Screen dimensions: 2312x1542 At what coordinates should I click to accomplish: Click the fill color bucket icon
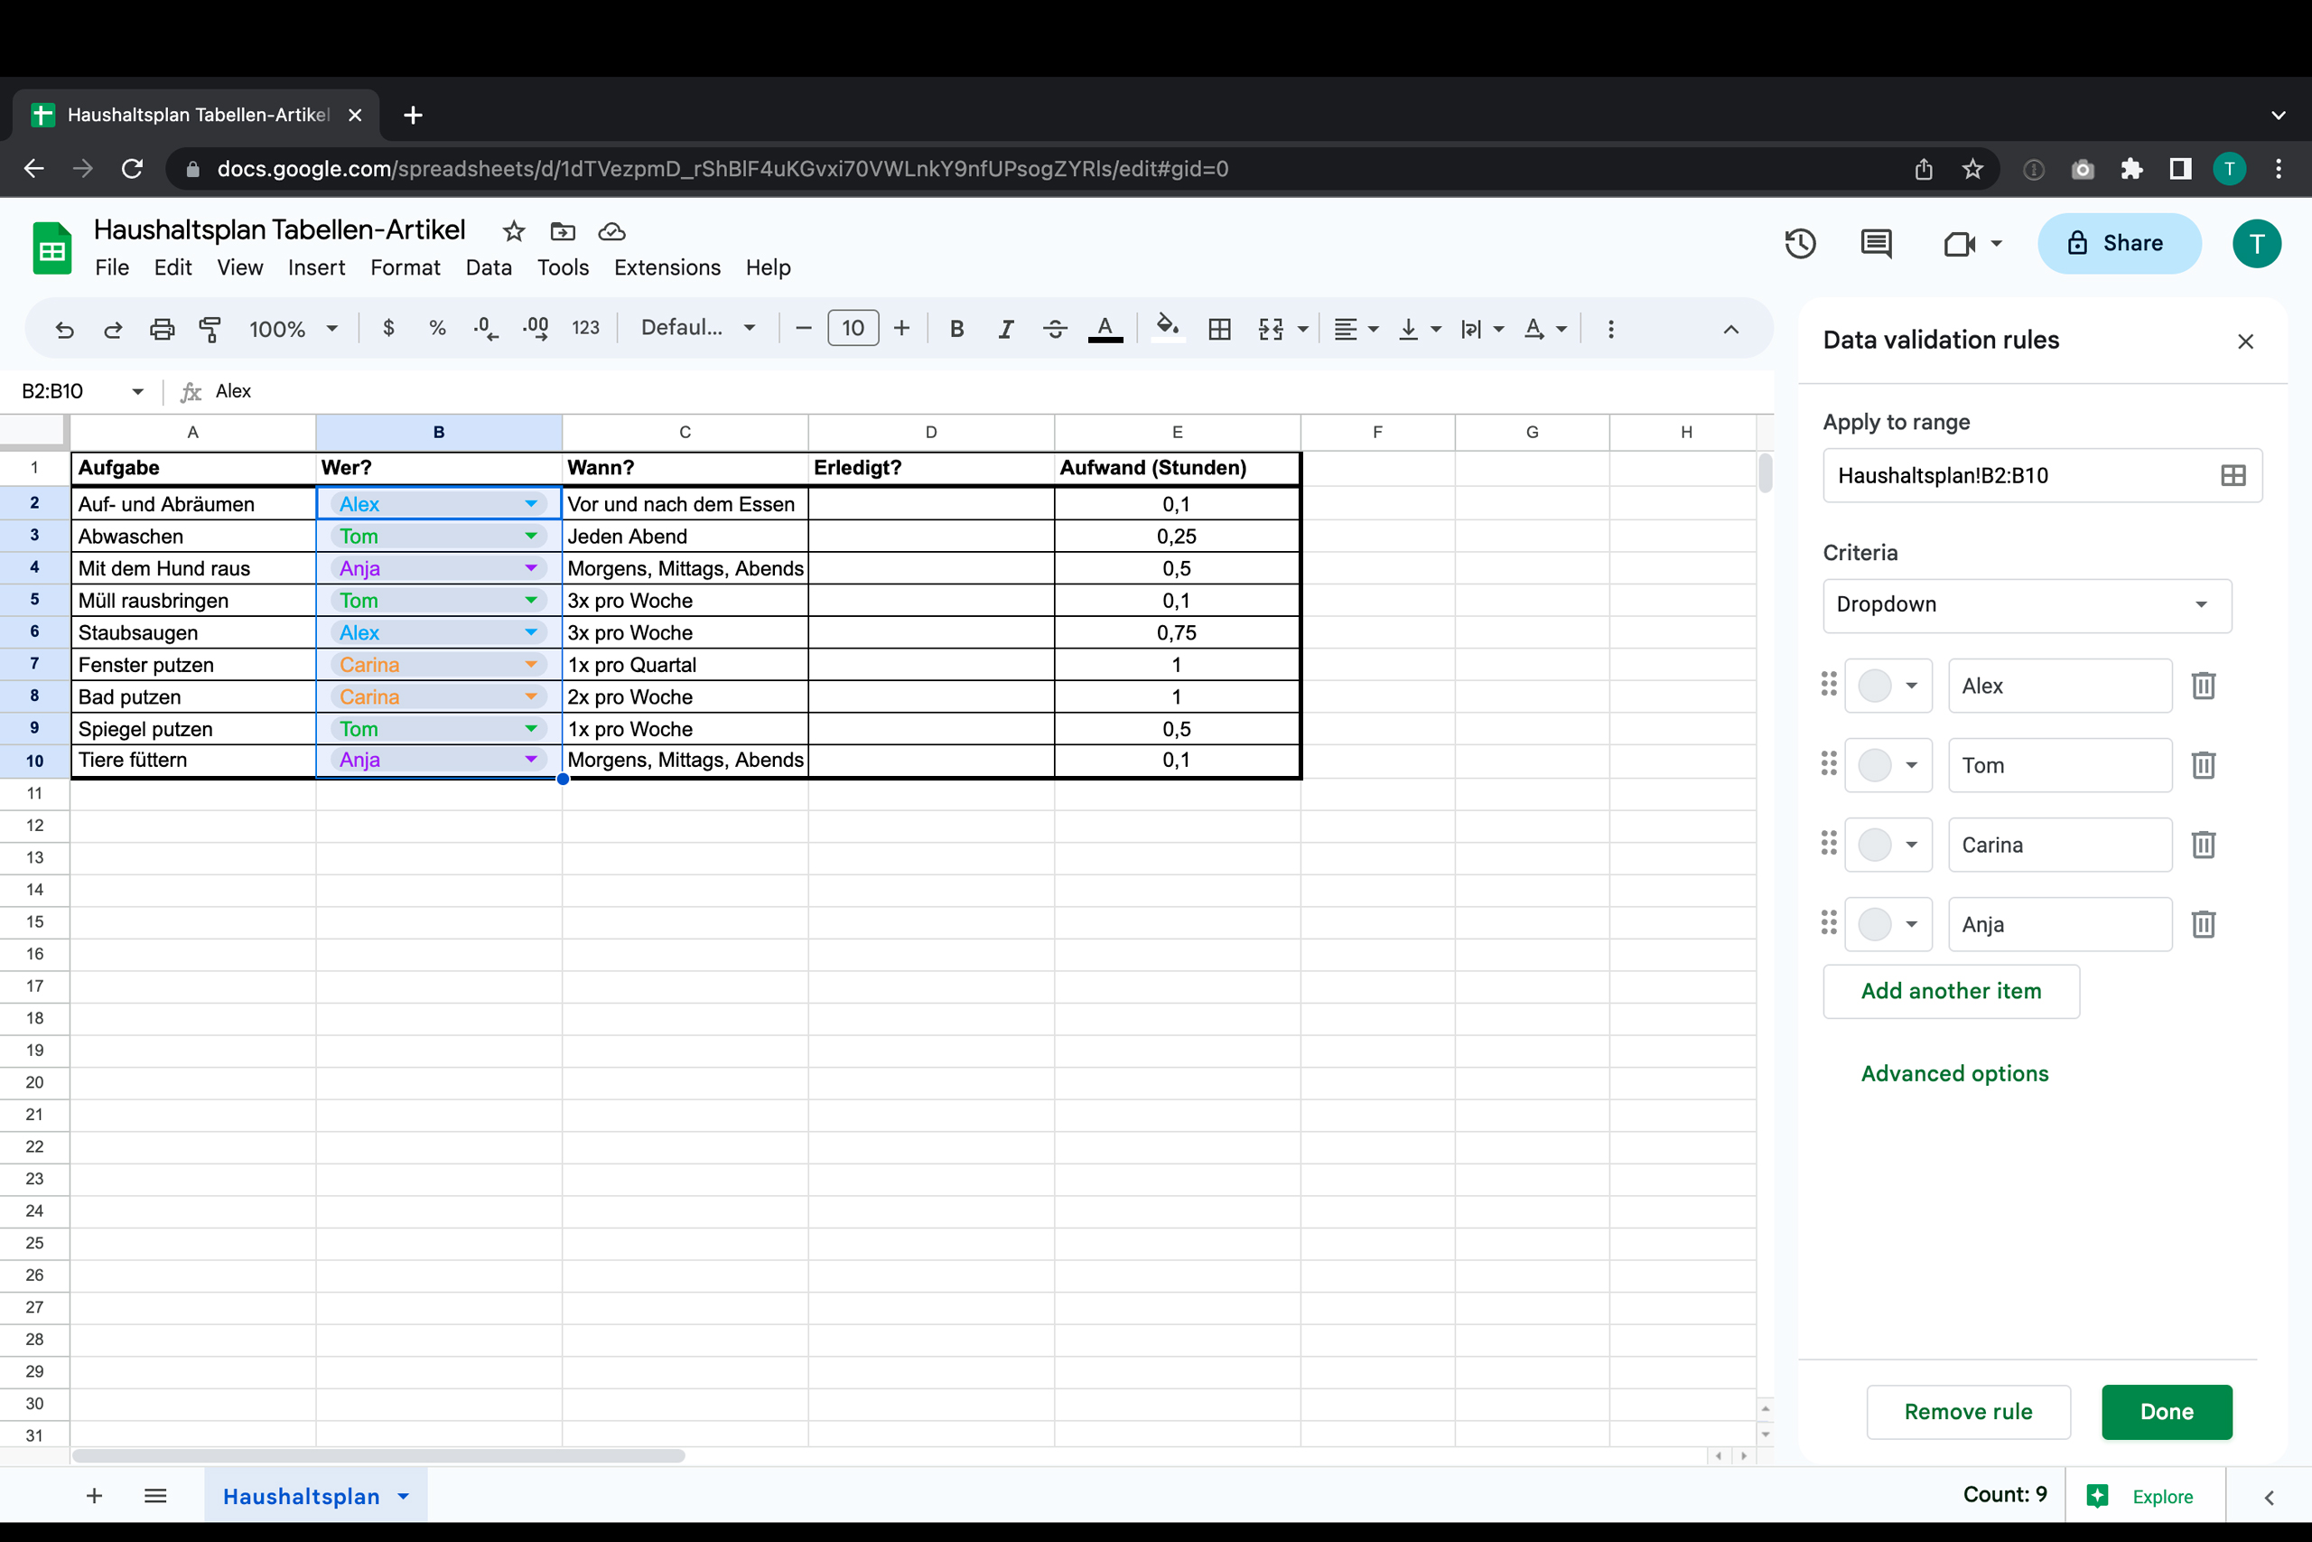point(1167,326)
